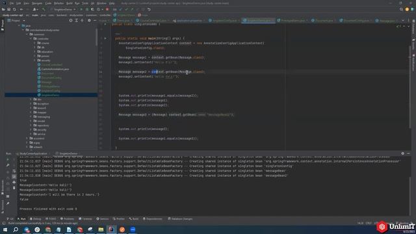Open the File menu
Image resolution: width=416 pixels, height=234 pixels.
(12, 3)
